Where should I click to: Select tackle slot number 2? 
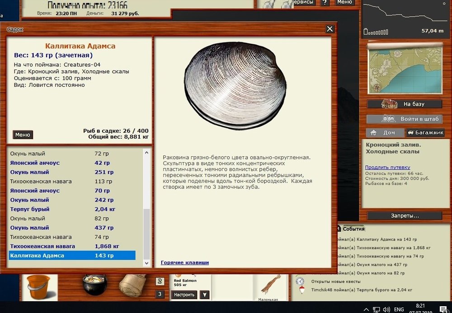(160, 281)
